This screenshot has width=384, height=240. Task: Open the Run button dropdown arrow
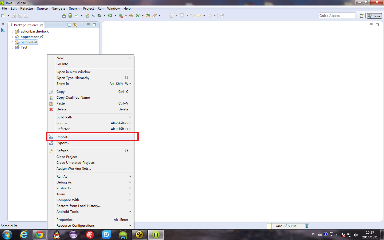[115, 15]
